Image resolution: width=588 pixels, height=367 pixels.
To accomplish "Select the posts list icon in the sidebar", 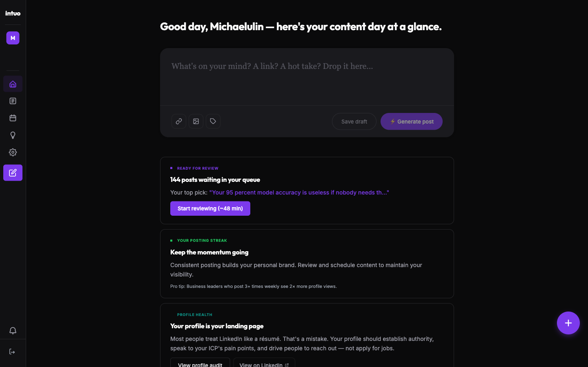I will tap(13, 101).
